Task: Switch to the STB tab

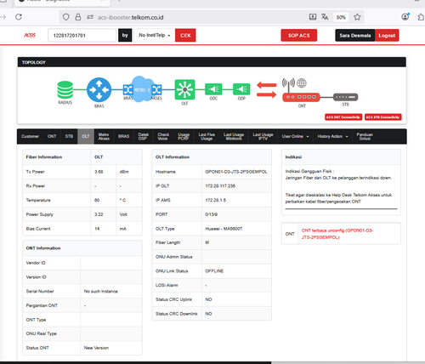Action: click(x=69, y=136)
